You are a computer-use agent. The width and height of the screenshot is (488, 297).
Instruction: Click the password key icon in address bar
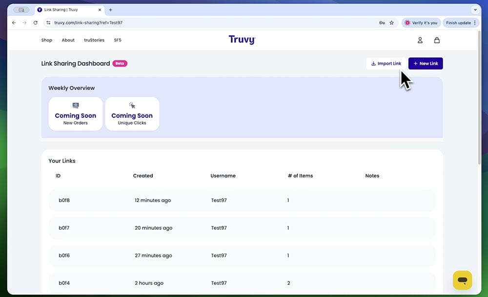coord(382,23)
